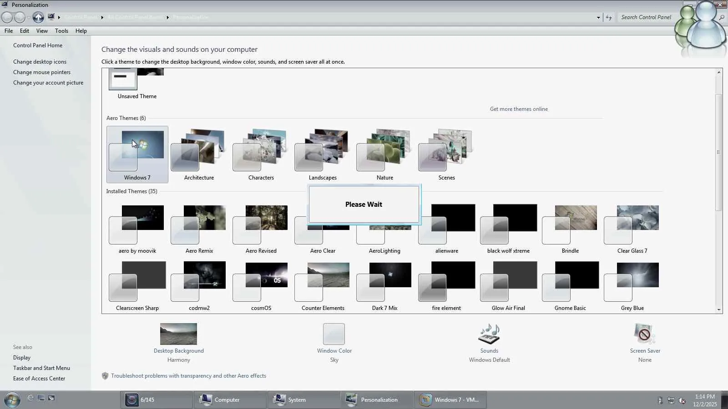Open Change your account picture link
This screenshot has width=728, height=409.
pos(48,83)
